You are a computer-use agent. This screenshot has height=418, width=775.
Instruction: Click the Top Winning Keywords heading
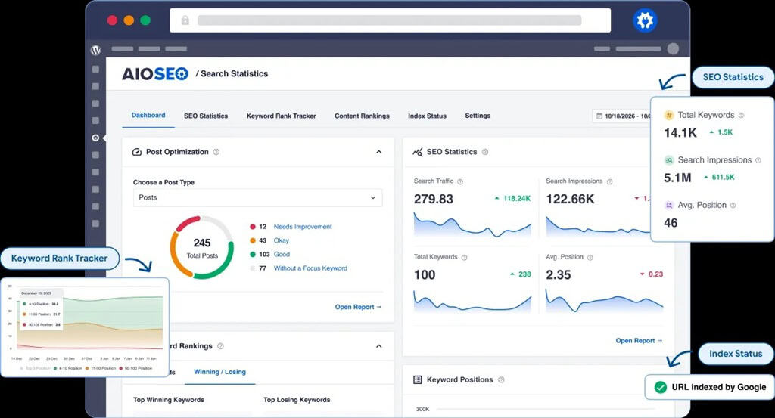pos(169,400)
